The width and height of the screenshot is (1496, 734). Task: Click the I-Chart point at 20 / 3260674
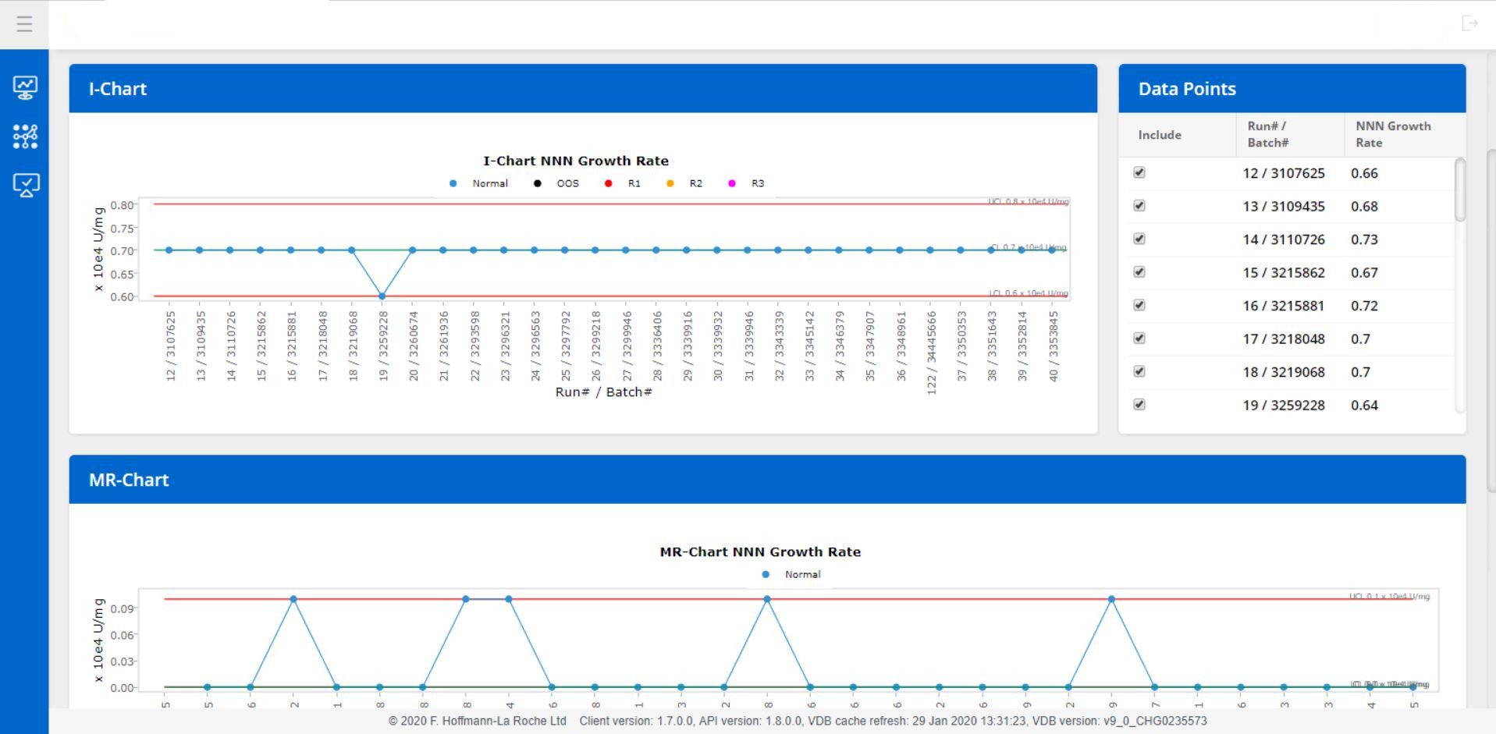[x=412, y=250]
